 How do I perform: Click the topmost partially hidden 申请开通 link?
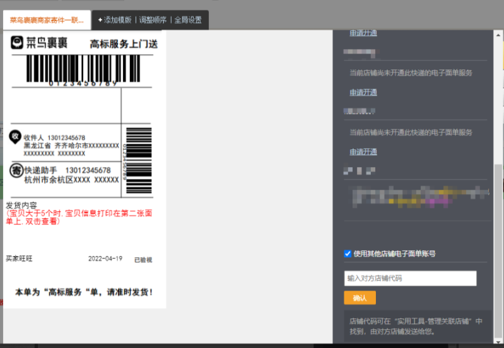coord(363,33)
